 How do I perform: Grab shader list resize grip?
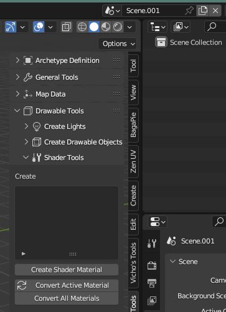(x=73, y=254)
